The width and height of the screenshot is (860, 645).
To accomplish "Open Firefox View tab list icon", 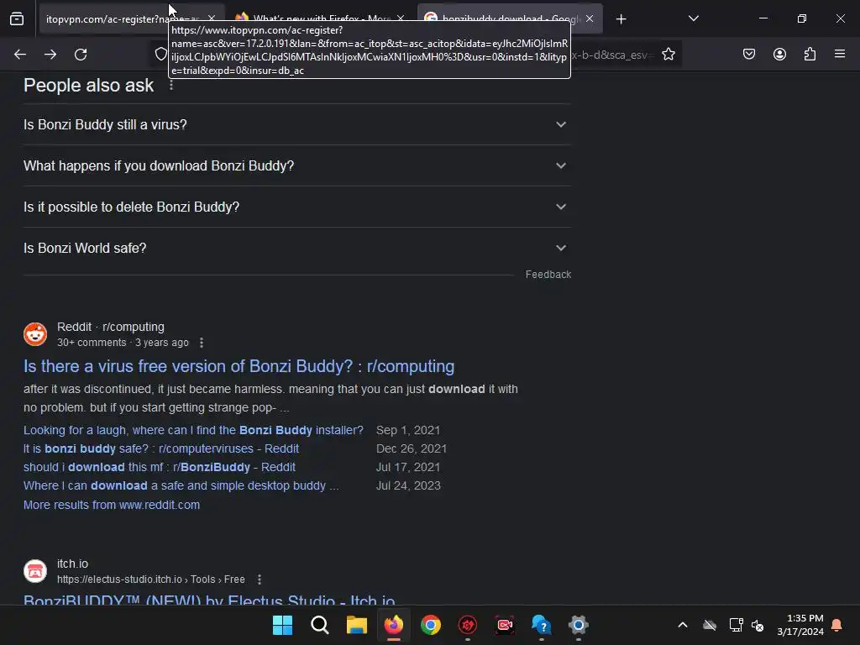I will click(x=17, y=18).
